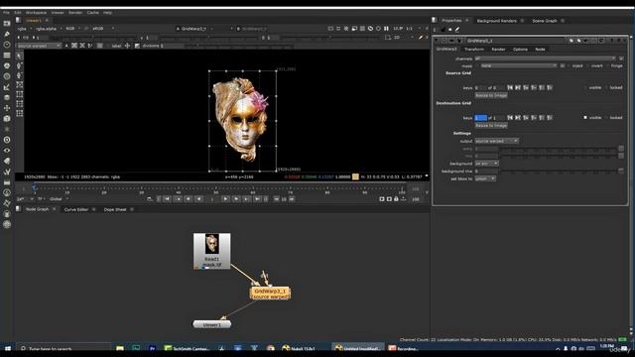Click the clear-all icon in Properties toolbar
Image resolution: width=635 pixels, height=357 pixels.
449,30
